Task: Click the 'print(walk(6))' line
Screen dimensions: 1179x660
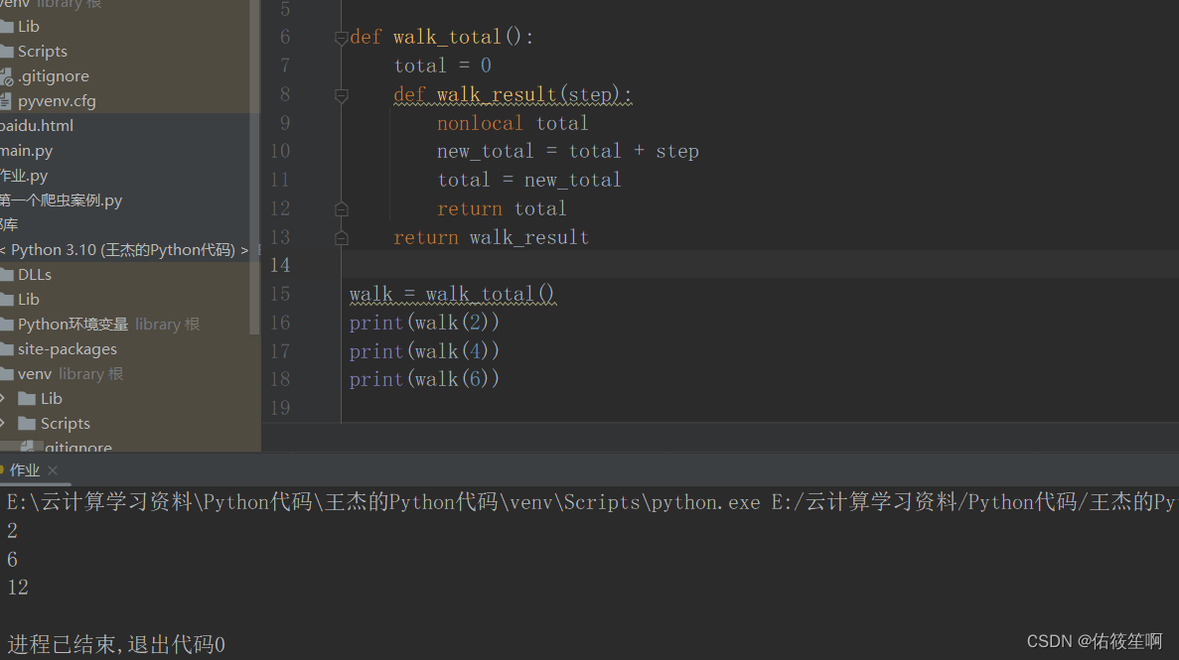Action: point(424,379)
